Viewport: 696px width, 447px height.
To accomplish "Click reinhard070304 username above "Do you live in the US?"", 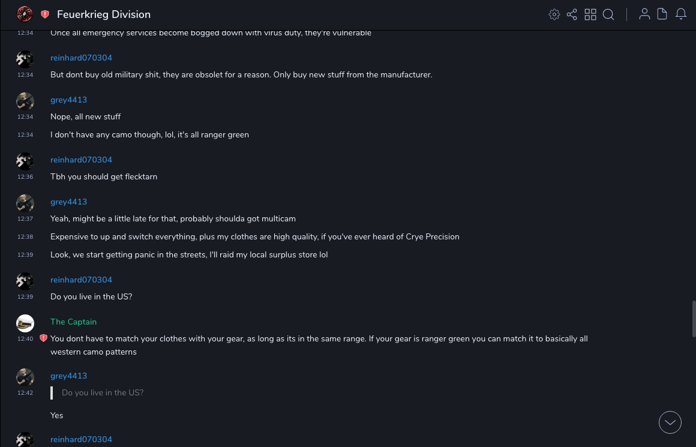I will (x=81, y=280).
